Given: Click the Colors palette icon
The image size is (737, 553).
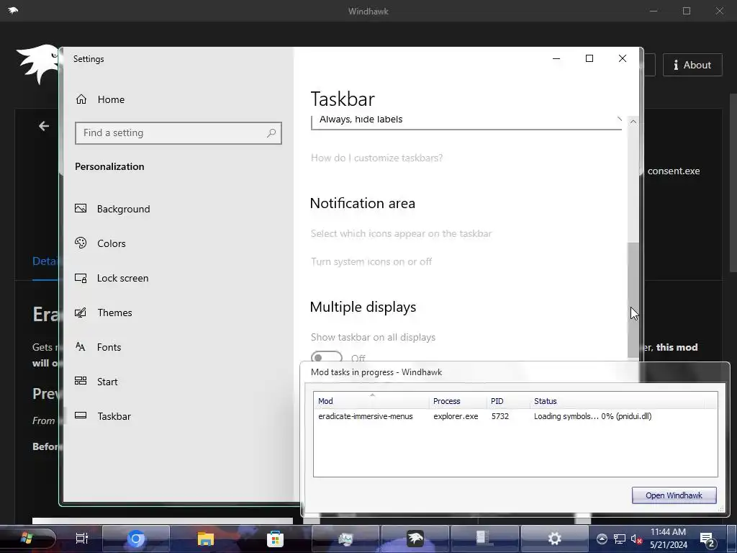Looking at the screenshot, I should coord(81,243).
